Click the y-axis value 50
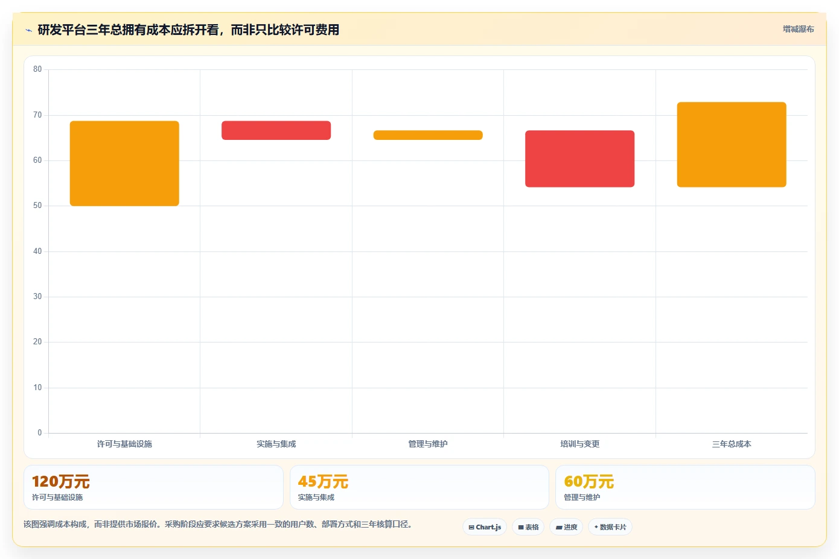 pyautogui.click(x=37, y=206)
